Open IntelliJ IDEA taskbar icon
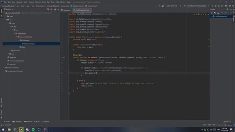This screenshot has height=132, width=235. [45, 129]
